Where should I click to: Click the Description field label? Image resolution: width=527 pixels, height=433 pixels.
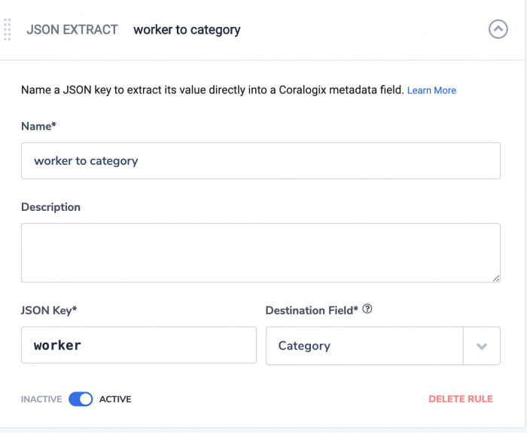tap(50, 207)
